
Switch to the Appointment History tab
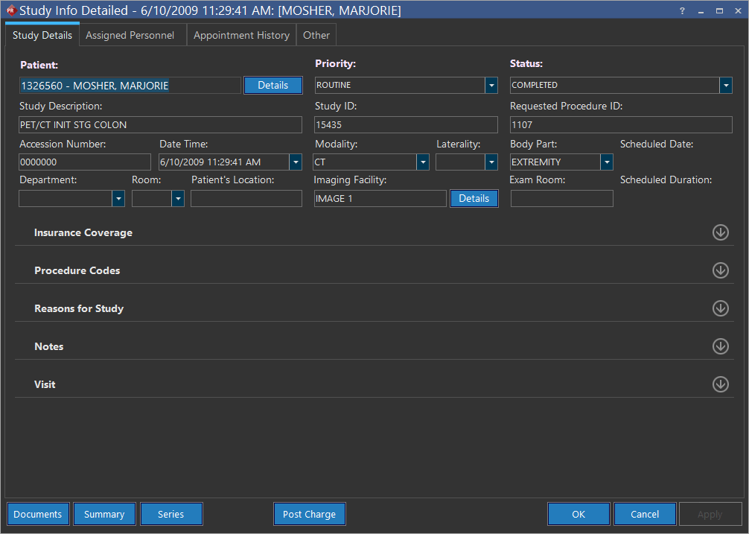pyautogui.click(x=241, y=35)
